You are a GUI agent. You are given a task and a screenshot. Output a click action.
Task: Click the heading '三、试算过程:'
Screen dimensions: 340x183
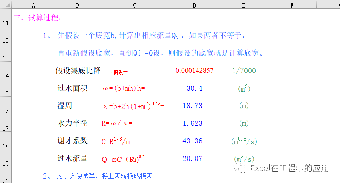point(37,18)
